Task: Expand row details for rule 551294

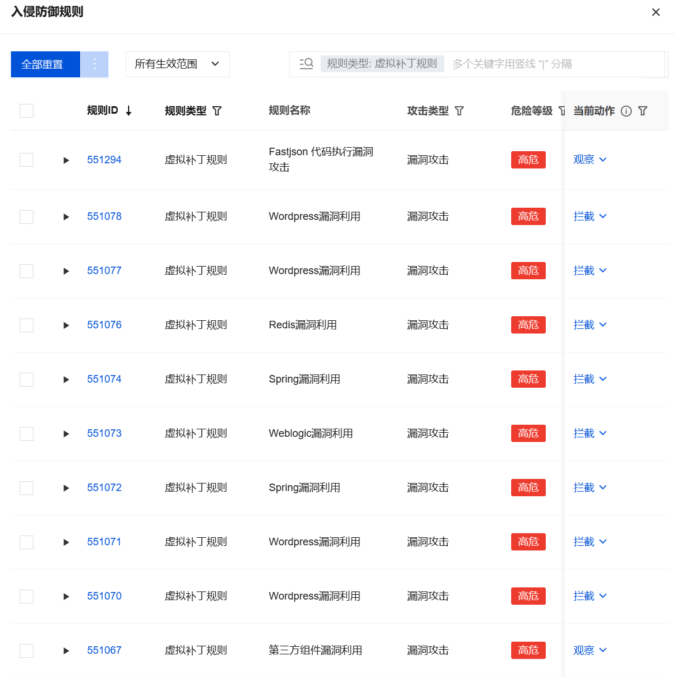Action: (x=66, y=160)
